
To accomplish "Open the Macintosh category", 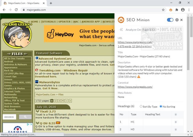I will click(x=10, y=109).
